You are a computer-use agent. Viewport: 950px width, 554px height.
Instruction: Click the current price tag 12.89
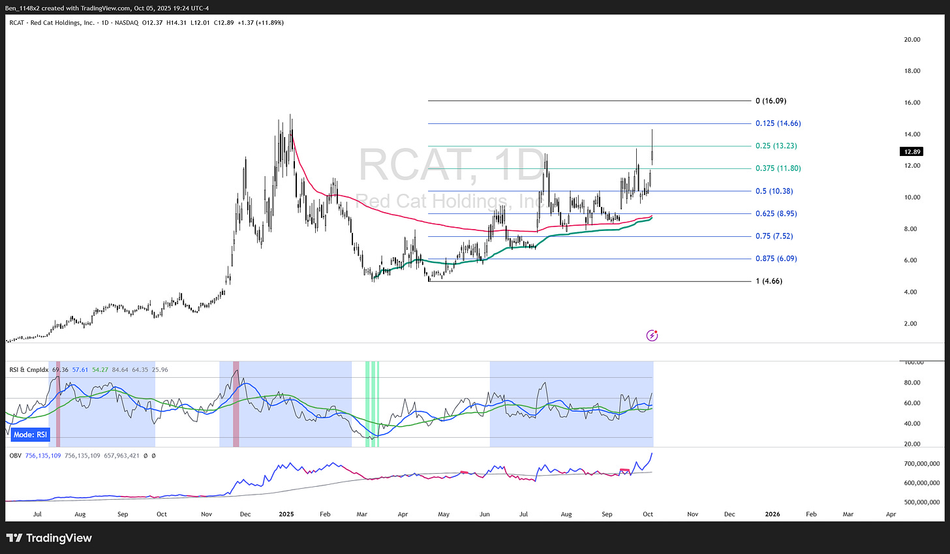pos(912,151)
